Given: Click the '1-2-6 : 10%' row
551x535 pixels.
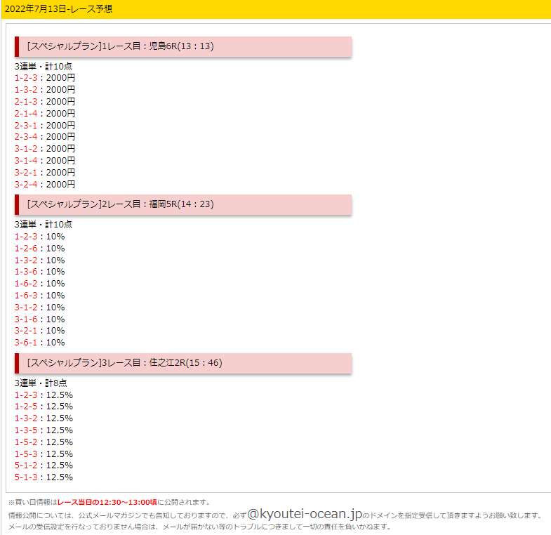Looking at the screenshot, I should click(40, 249).
